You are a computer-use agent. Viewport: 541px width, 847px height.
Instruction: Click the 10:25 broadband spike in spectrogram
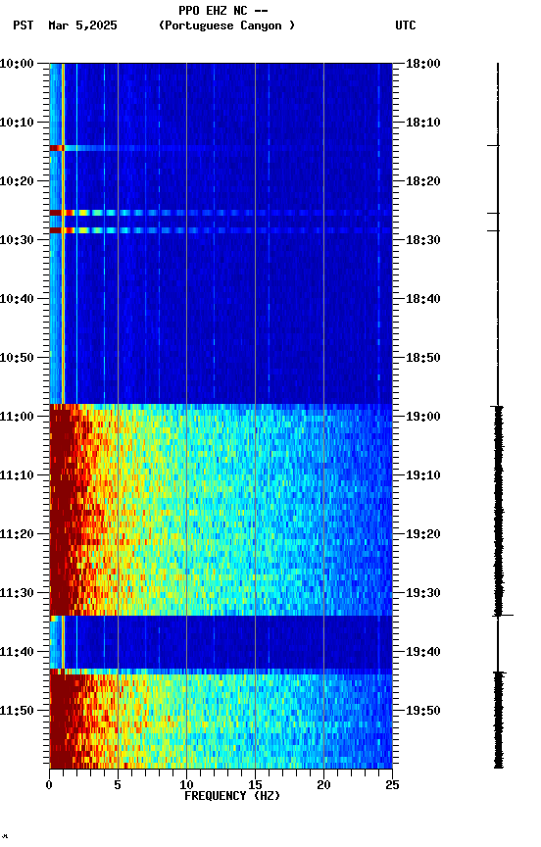221,213
